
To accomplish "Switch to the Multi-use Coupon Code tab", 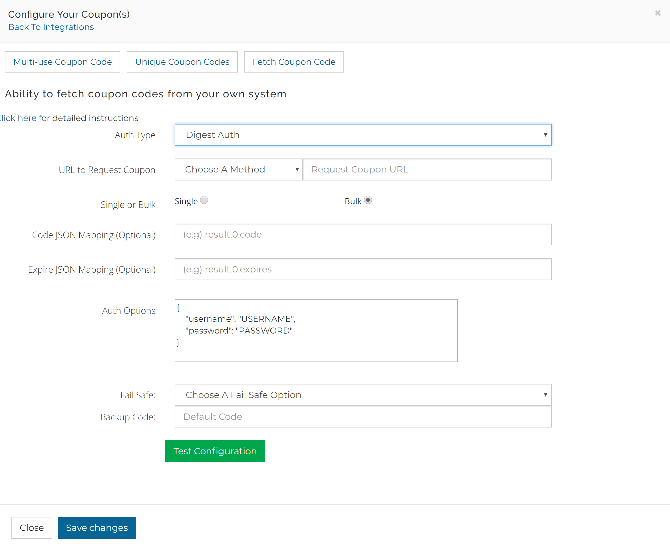I will click(63, 62).
